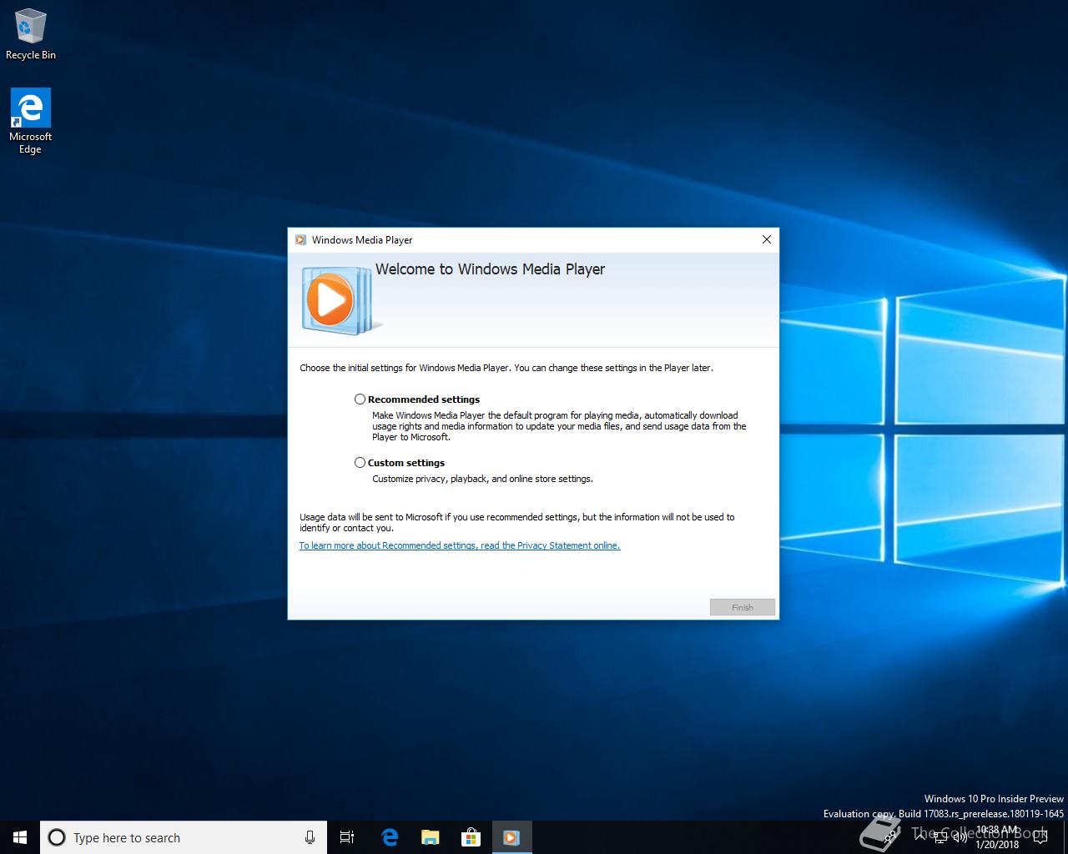Click the Windows Media Player title bar icon

300,239
